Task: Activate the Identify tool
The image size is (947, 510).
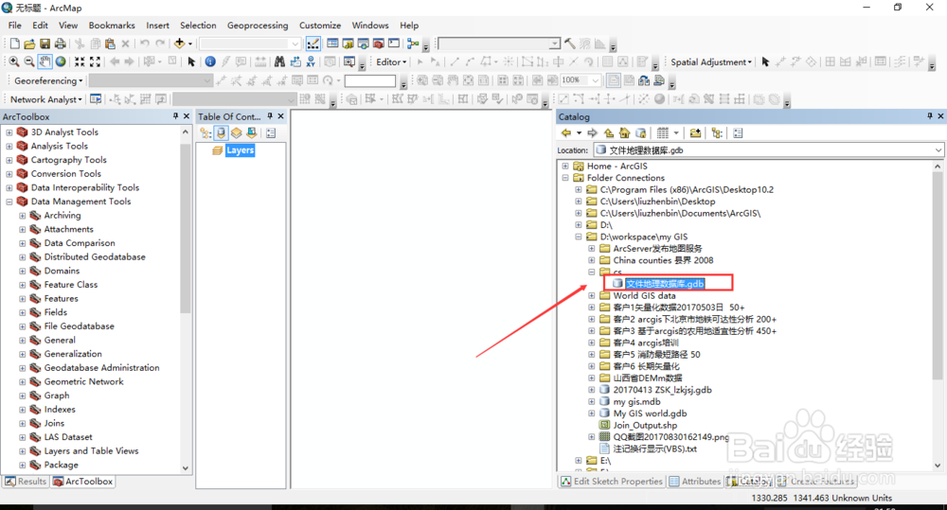Action: 210,62
